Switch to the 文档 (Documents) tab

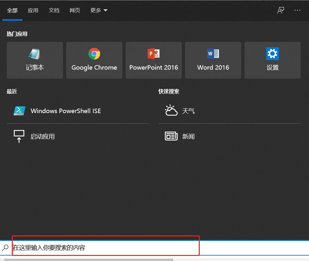coord(54,11)
